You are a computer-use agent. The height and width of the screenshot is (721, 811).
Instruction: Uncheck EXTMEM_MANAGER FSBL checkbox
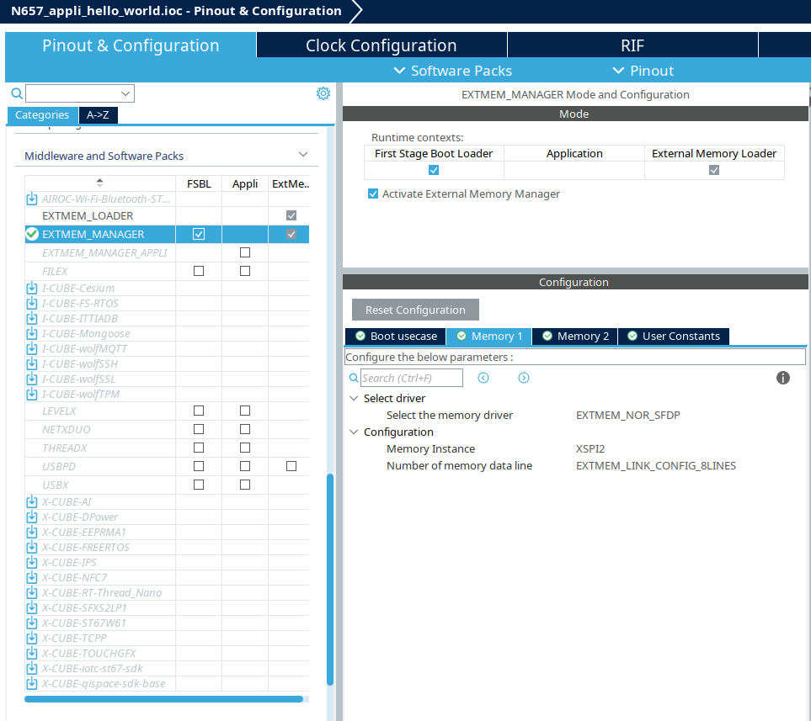(x=199, y=234)
